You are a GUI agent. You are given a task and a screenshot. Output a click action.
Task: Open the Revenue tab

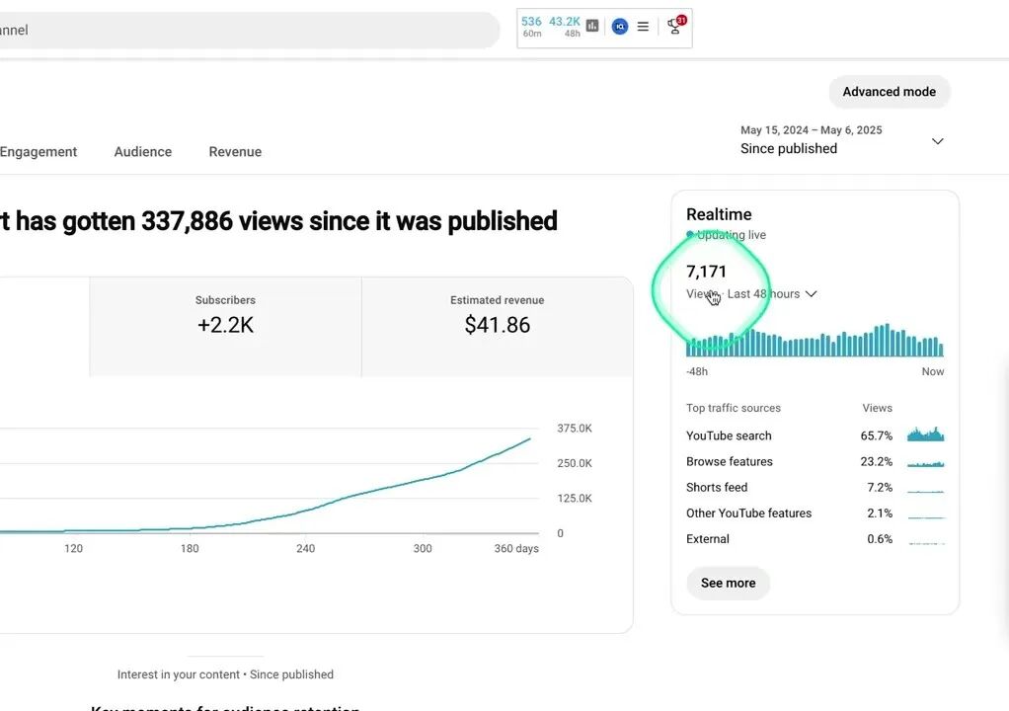[234, 151]
